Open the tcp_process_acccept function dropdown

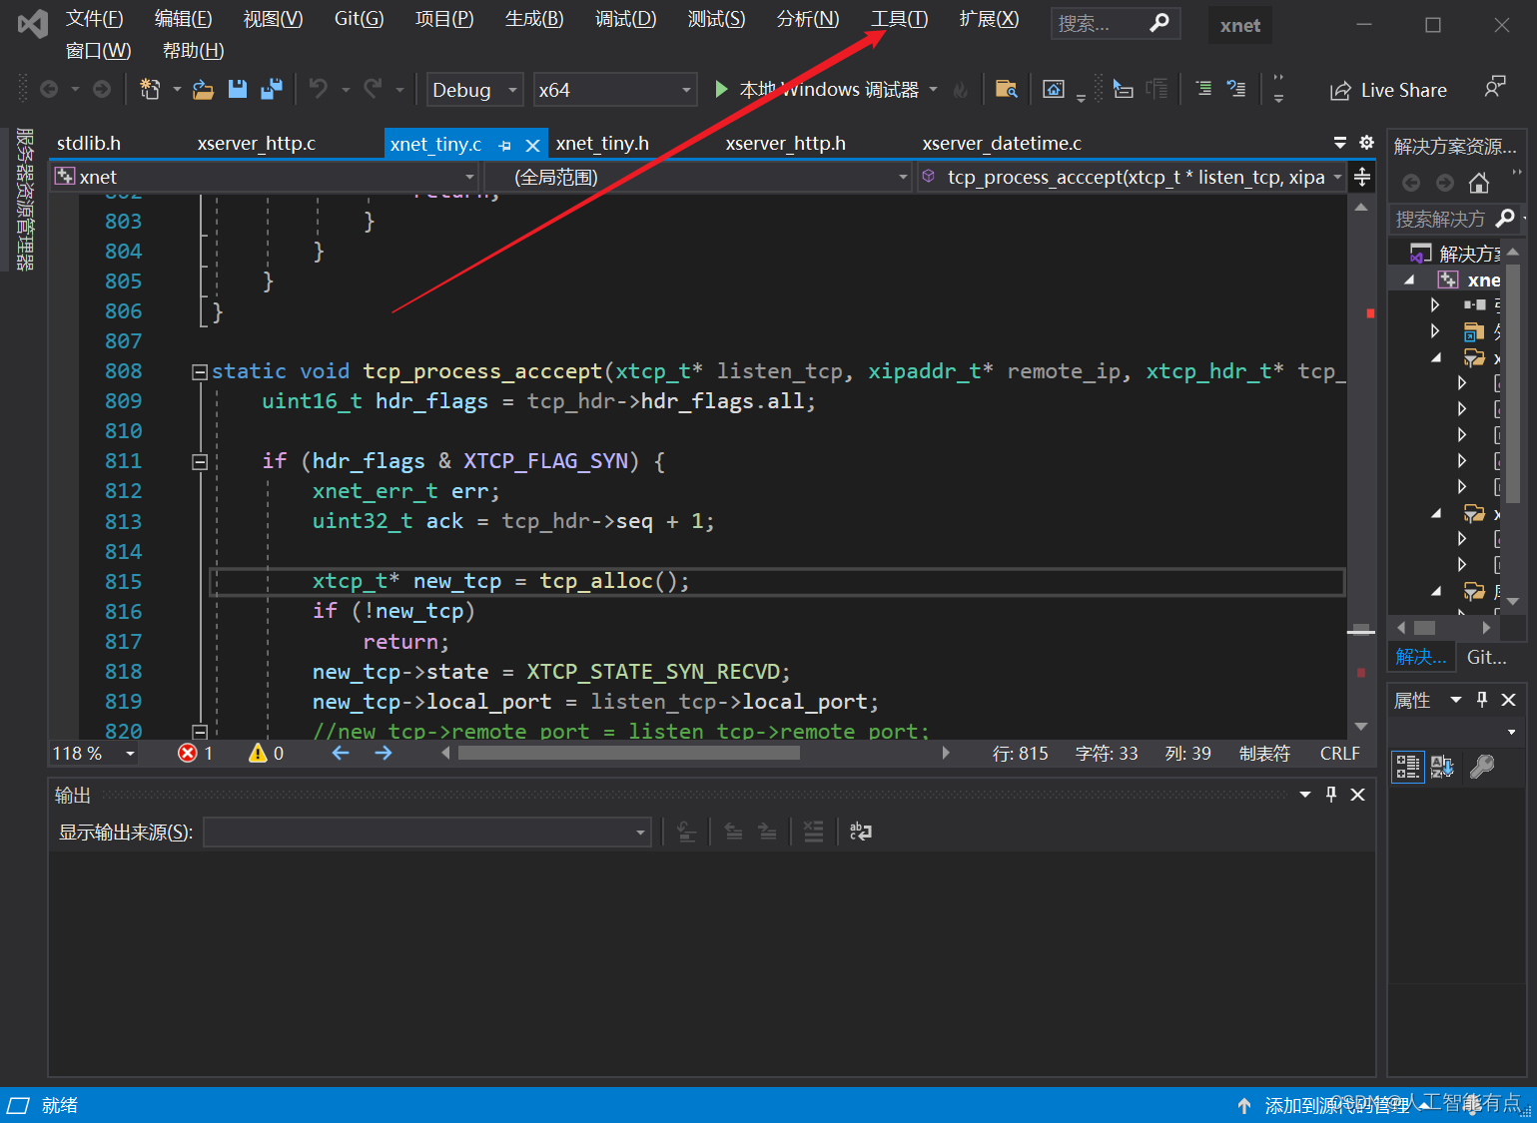pos(1133,177)
